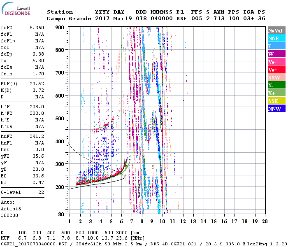Click the pink Vo- legend swatch

pos(276,62)
